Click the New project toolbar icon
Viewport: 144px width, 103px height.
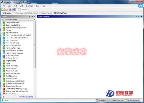tap(3, 9)
